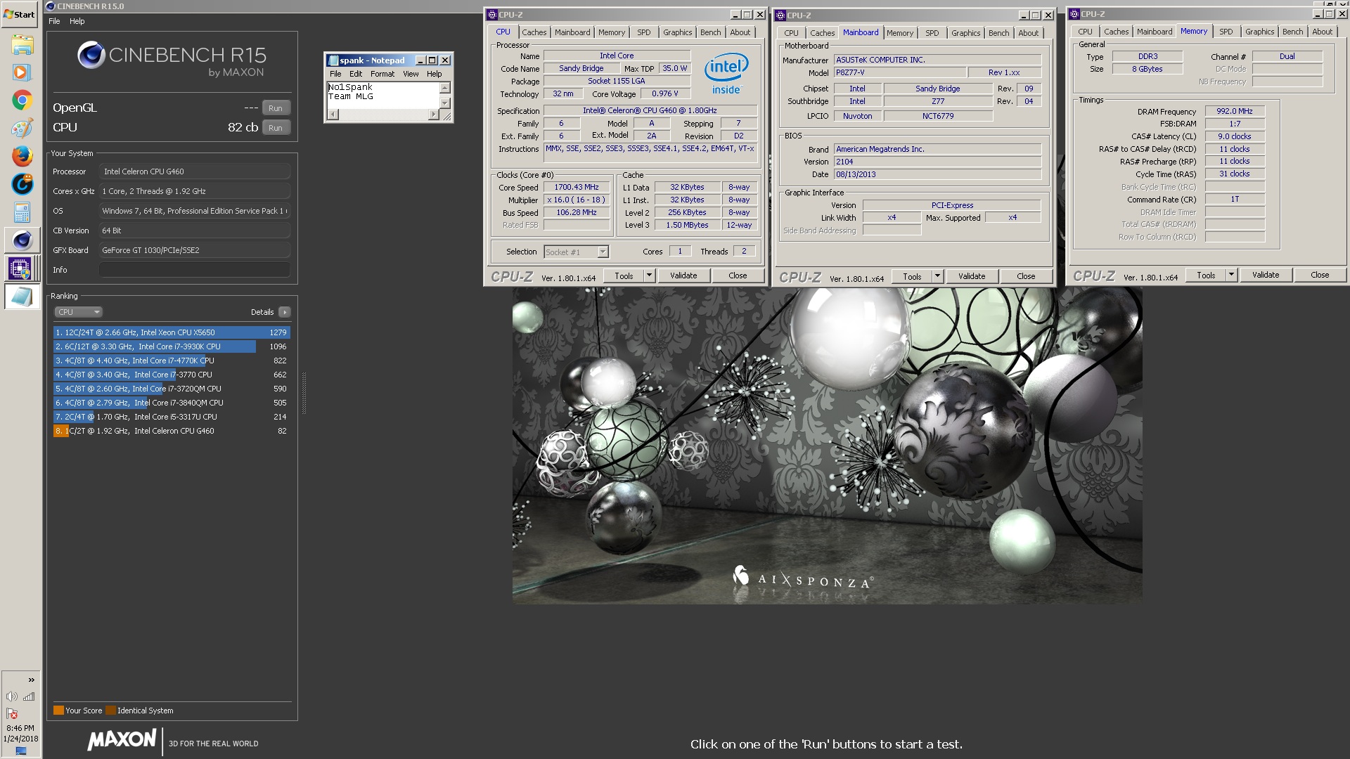Open Paint from the taskbar

pyautogui.click(x=22, y=129)
